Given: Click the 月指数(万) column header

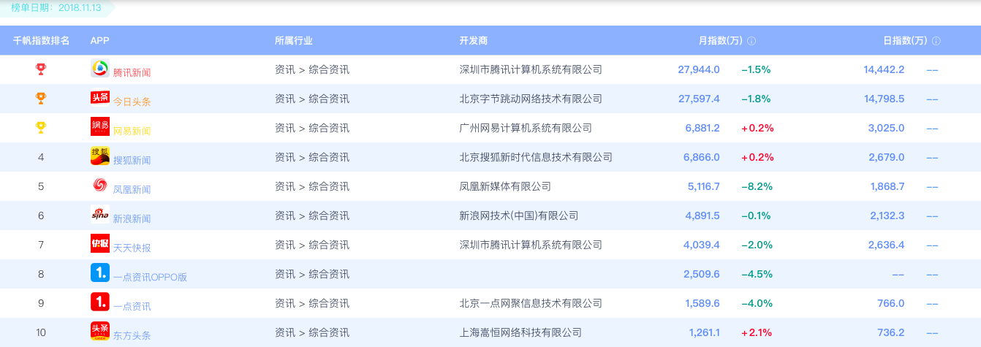Looking at the screenshot, I should [x=721, y=41].
